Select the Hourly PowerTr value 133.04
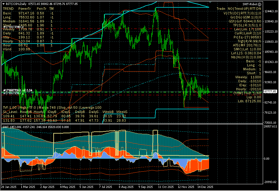The height and width of the screenshot is (191, 279). [x=24, y=41]
